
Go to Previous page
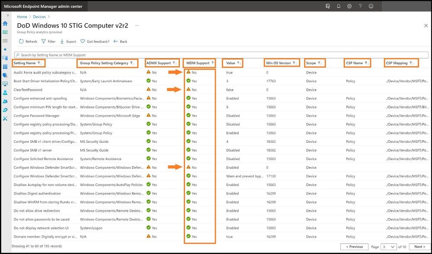click(x=354, y=247)
